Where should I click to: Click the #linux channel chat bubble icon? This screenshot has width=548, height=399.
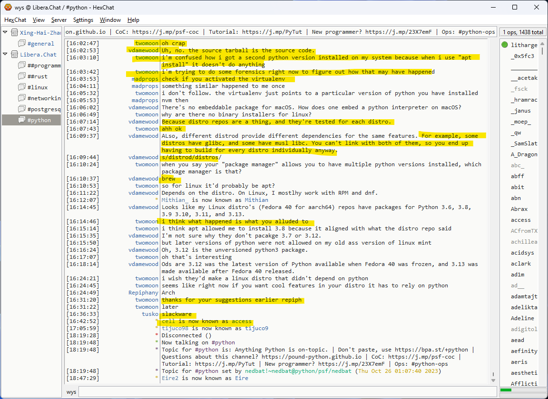tap(21, 87)
